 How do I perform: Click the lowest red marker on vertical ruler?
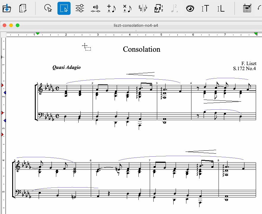[x=2, y=134]
